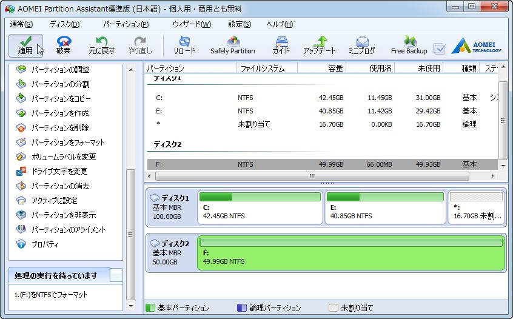Choose ドライブ文字を変更 operation

tap(52, 171)
